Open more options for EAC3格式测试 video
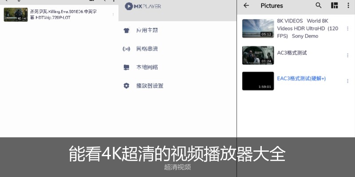 (x=347, y=81)
